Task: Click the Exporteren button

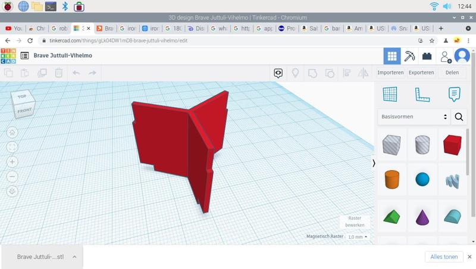Action: click(421, 73)
